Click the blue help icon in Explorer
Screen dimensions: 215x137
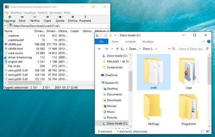[x=209, y=41]
